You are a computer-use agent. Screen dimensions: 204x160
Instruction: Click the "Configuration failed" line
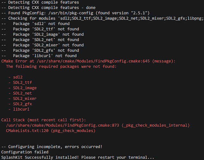[25, 152]
